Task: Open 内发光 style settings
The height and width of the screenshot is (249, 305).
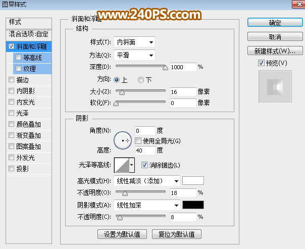Action: pos(25,102)
